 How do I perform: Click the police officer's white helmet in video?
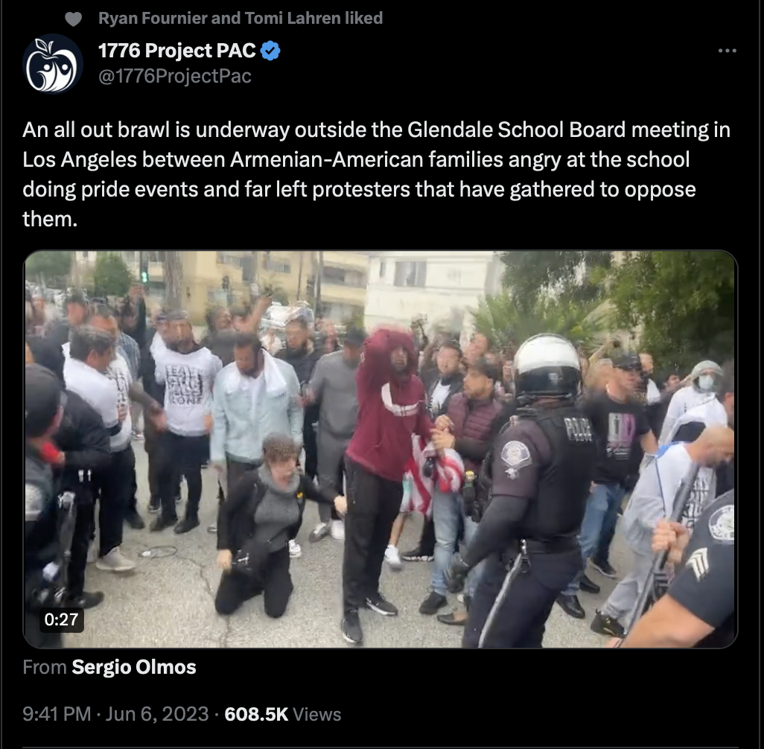[x=547, y=360]
